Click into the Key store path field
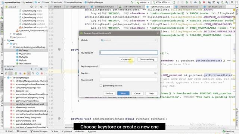 click(128, 53)
